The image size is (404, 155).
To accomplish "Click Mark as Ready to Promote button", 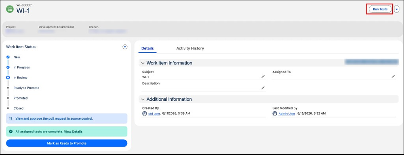I will point(67,143).
